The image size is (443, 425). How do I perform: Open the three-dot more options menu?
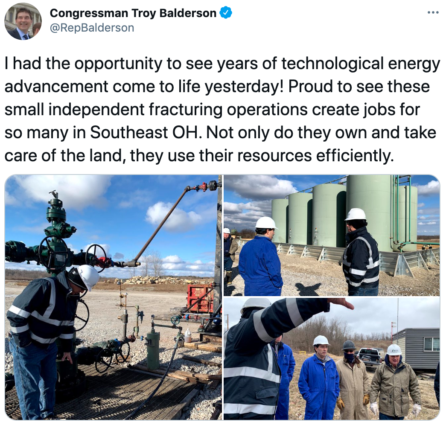coord(433,12)
